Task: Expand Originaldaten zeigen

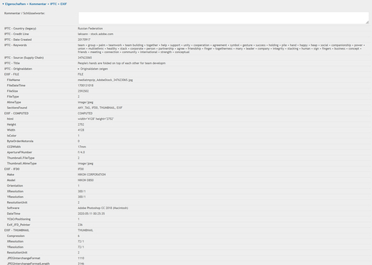Action: click(94, 69)
